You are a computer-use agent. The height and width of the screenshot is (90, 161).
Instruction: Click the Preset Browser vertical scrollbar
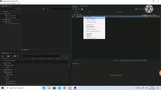tap(69, 64)
